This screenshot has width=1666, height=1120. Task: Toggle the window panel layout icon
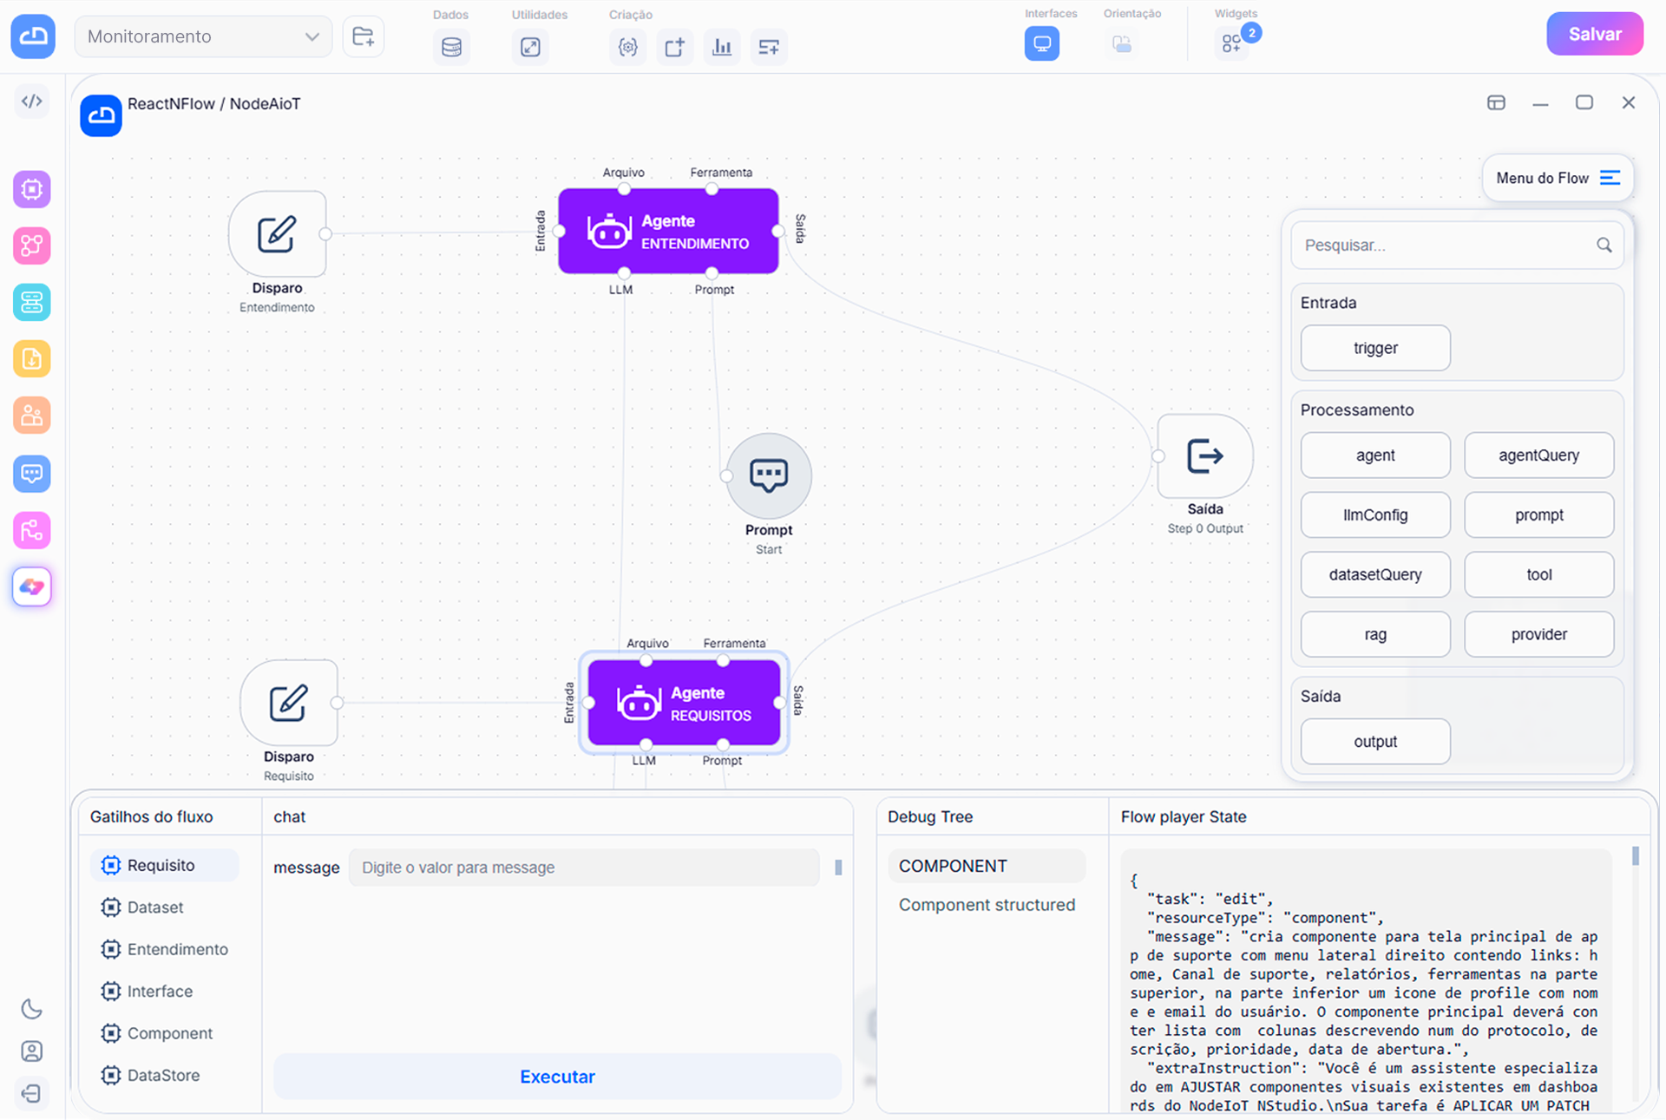[1496, 102]
